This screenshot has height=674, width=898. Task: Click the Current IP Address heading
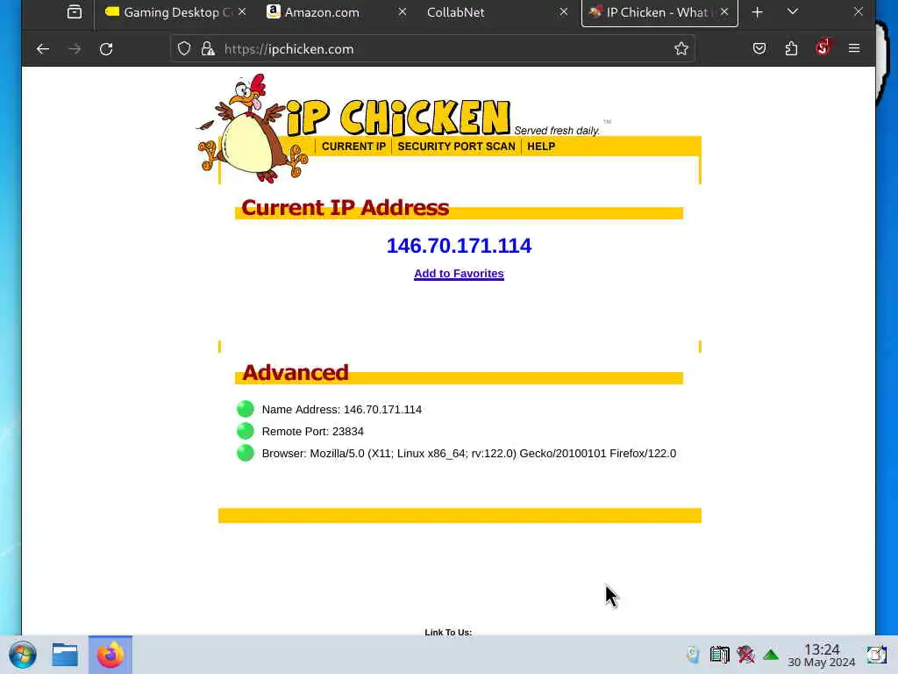coord(345,207)
